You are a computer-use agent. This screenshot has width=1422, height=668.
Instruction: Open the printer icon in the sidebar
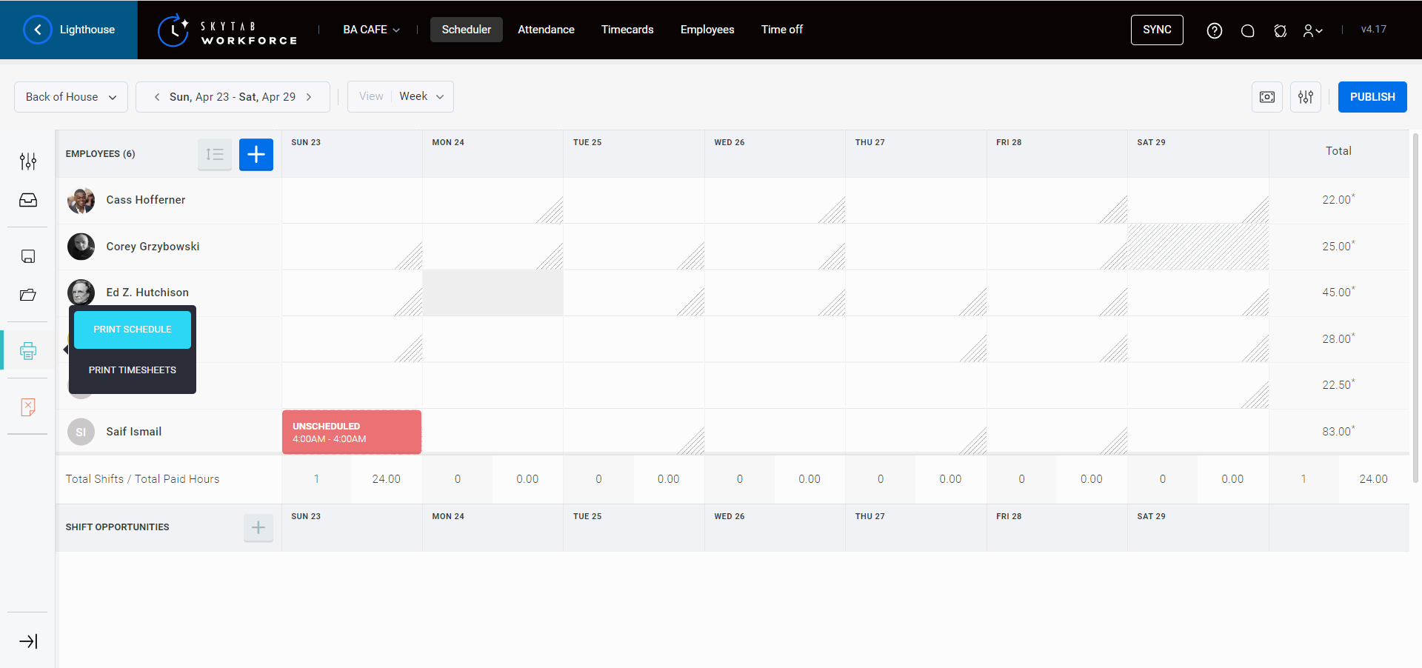coord(28,350)
